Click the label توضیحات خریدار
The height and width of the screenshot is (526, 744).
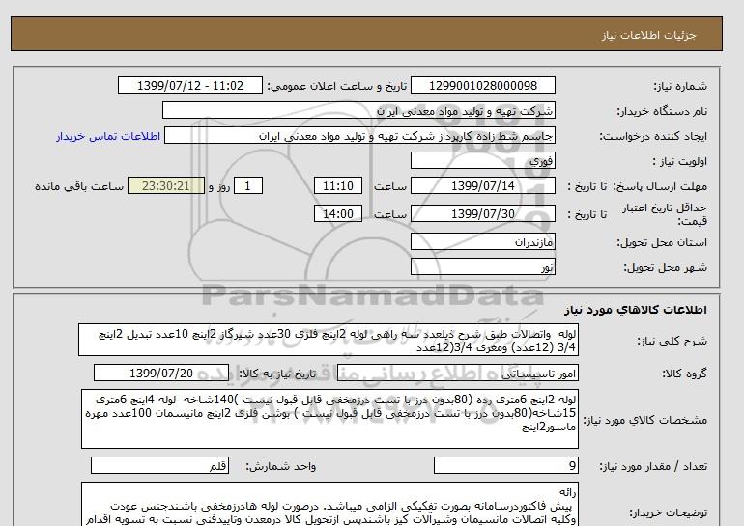click(x=668, y=512)
